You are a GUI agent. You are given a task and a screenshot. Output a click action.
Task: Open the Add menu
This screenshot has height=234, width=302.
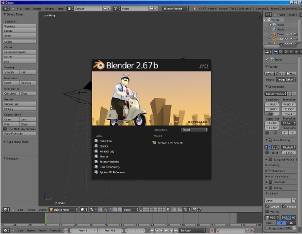(27, 9)
